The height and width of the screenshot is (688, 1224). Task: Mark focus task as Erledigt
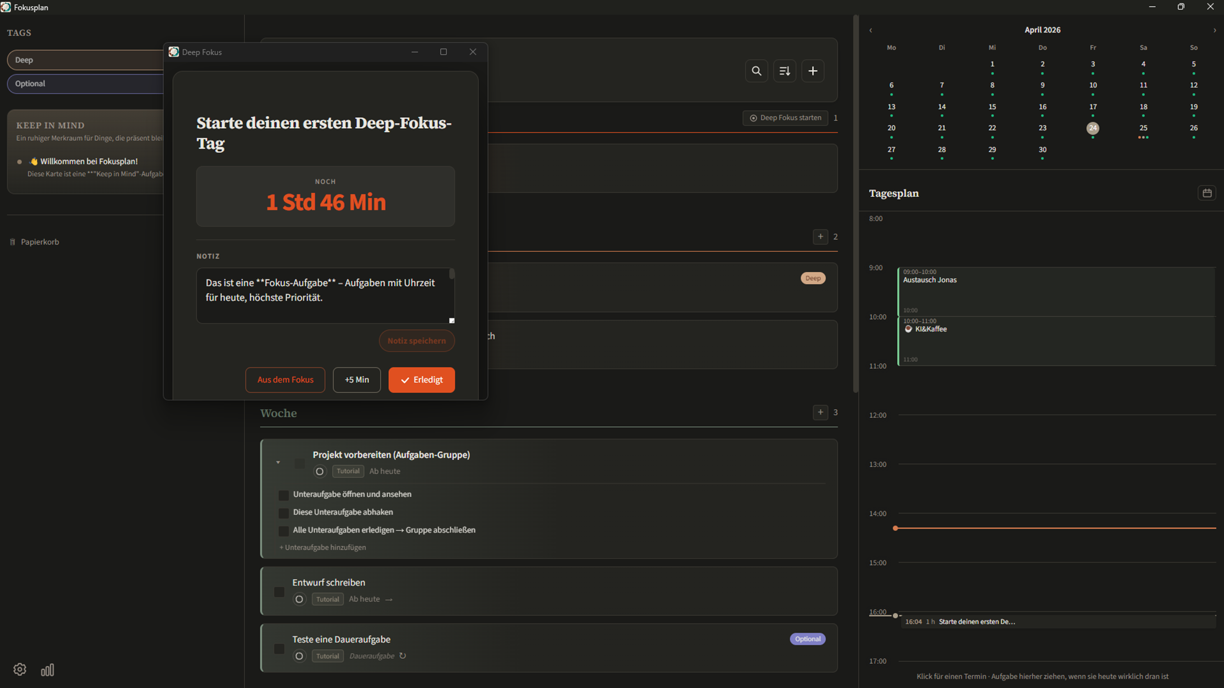(421, 380)
